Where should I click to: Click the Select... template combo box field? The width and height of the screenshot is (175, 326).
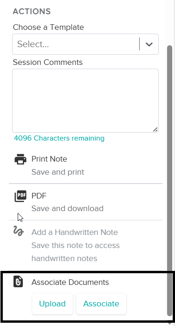click(85, 44)
